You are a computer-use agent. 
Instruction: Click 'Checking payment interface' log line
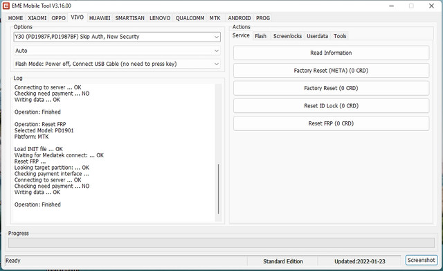point(52,174)
